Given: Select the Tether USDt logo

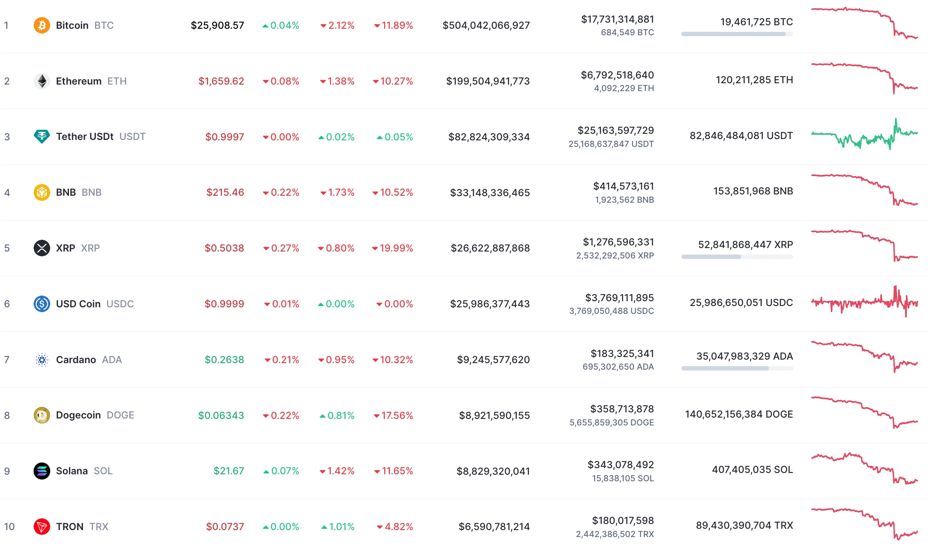Looking at the screenshot, I should pos(41,136).
